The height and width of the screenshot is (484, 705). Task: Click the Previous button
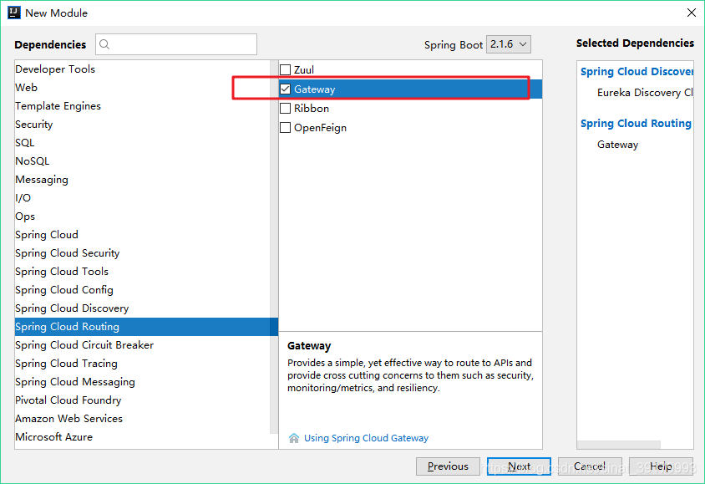tap(448, 466)
